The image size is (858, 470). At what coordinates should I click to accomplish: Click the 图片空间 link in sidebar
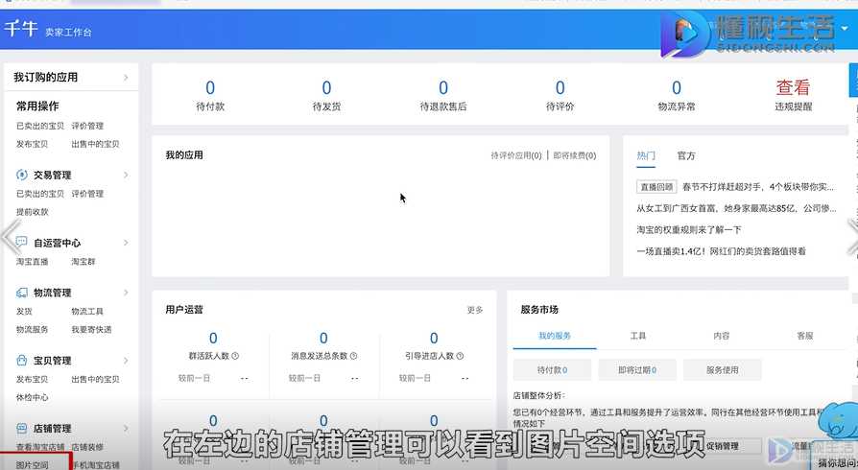[33, 465]
